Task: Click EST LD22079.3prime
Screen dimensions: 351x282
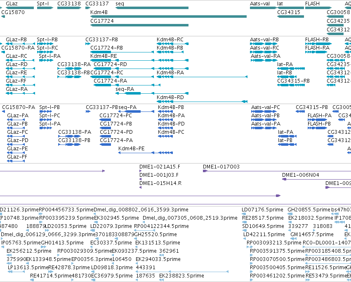Action: click(92, 230)
